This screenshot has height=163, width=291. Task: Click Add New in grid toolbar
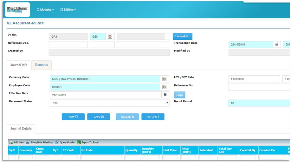[x=16, y=143]
